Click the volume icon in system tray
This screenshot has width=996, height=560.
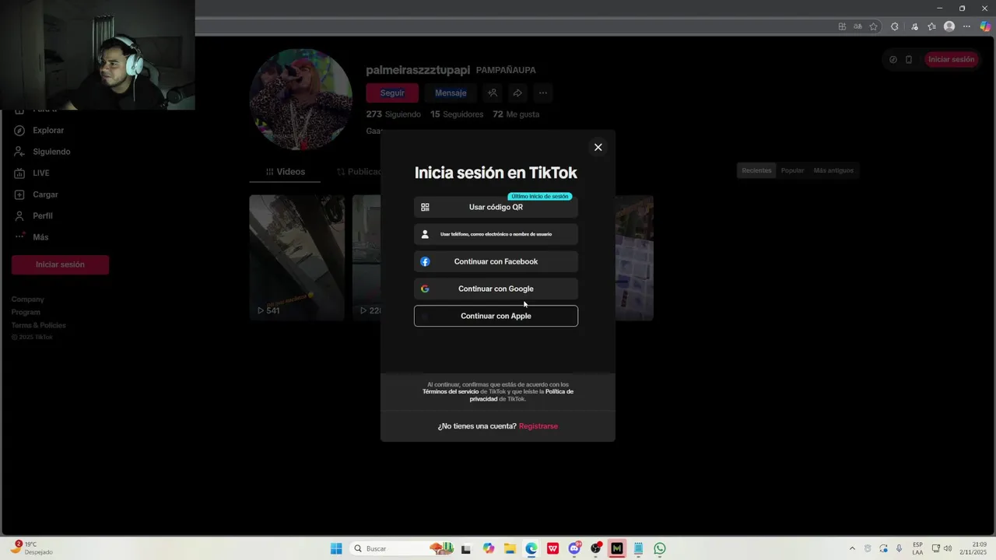pyautogui.click(x=949, y=548)
